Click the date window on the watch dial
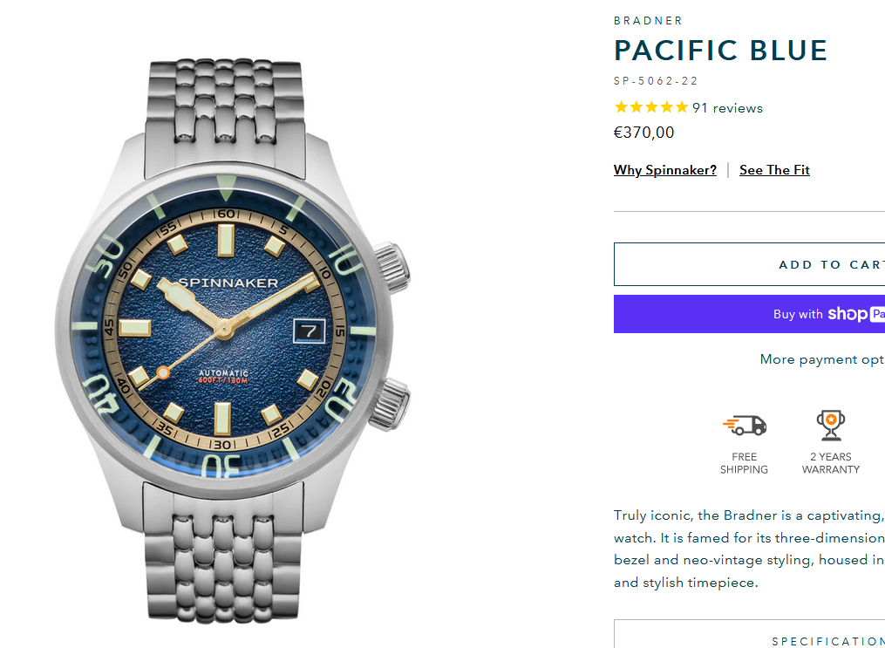The image size is (885, 648). point(311,331)
